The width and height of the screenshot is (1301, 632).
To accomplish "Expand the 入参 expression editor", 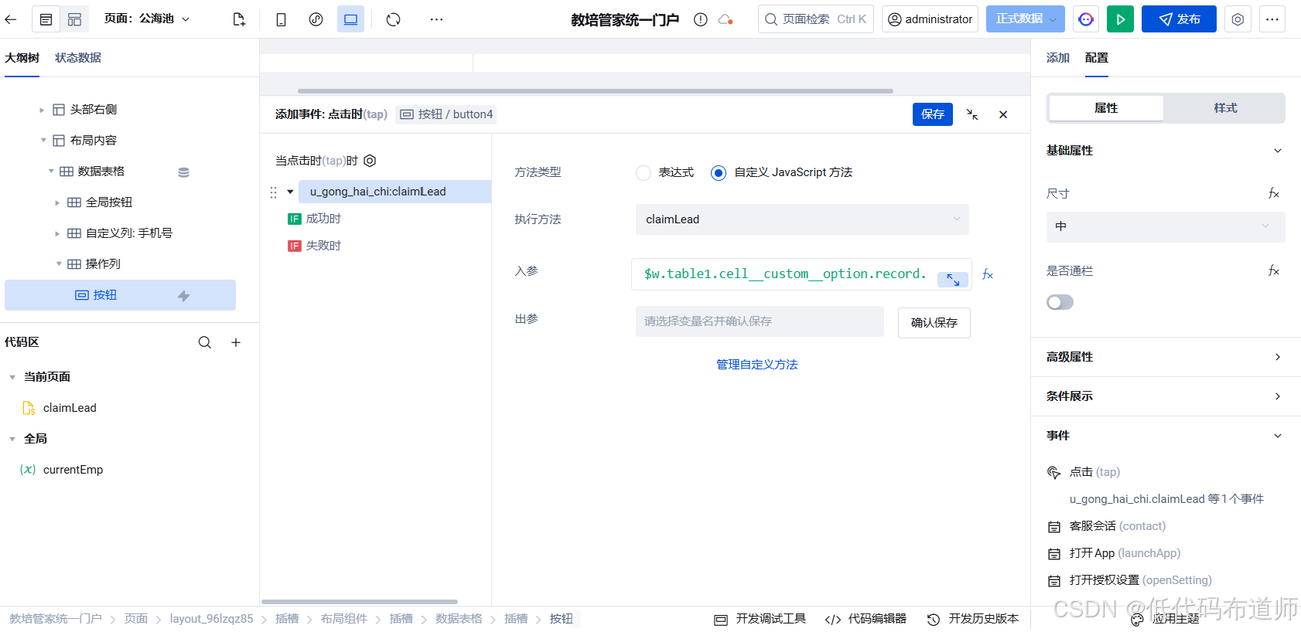I will (953, 280).
